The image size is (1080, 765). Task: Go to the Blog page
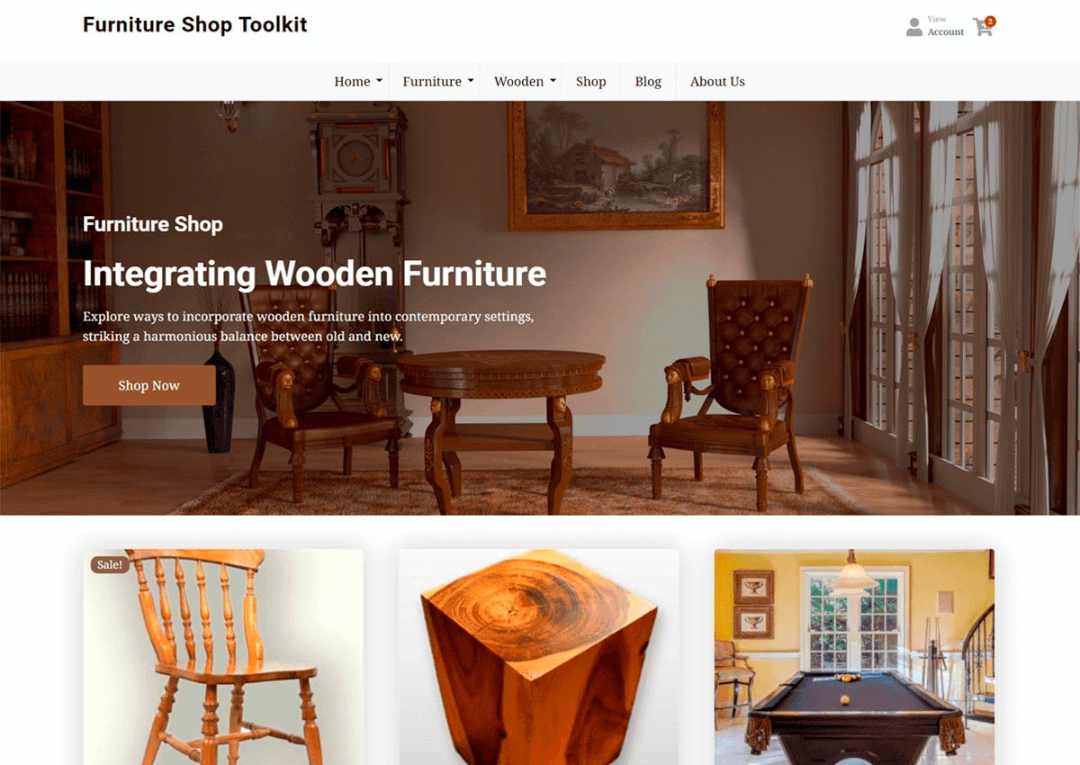click(x=648, y=81)
